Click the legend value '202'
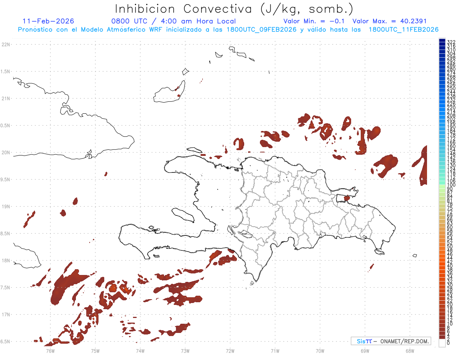 point(451,119)
